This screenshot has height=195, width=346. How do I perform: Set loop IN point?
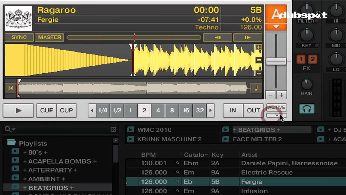(233, 110)
